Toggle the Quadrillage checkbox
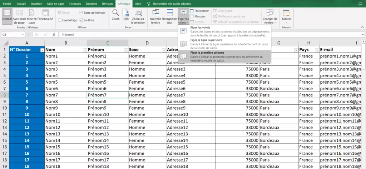Screen dimensions: 366x169 pyautogui.click(x=60, y=20)
